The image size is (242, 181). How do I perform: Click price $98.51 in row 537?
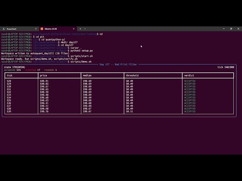click(x=44, y=106)
